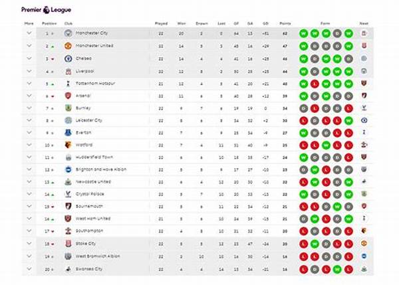Click the Premier League logo
Image resolution: width=399 pixels, height=285 pixels.
(x=46, y=10)
